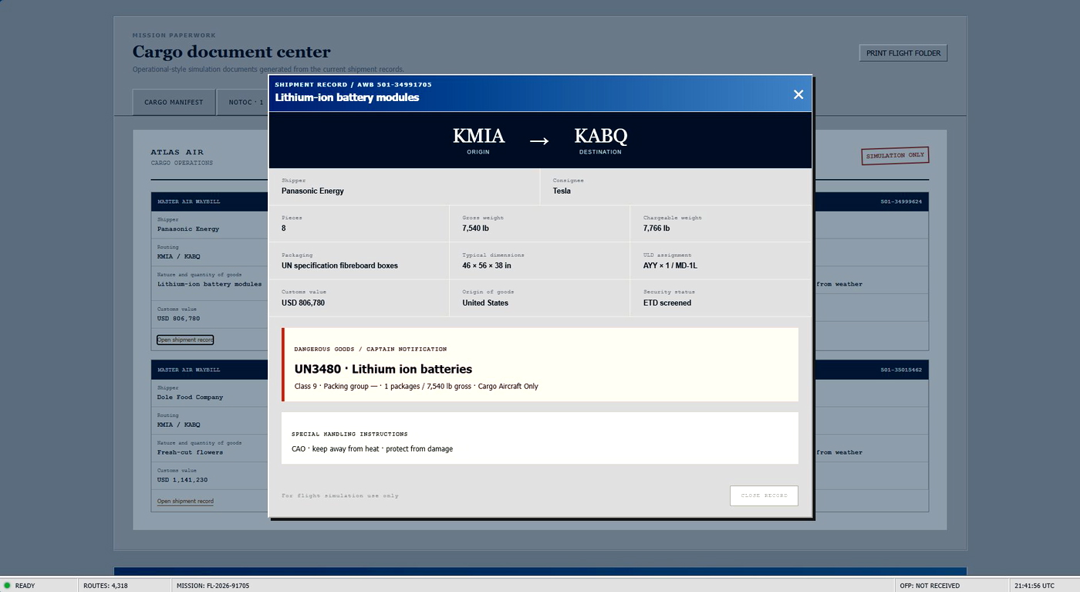Viewport: 1080px width, 592px height.
Task: Click the Class 9 packing group line
Action: 416,386
